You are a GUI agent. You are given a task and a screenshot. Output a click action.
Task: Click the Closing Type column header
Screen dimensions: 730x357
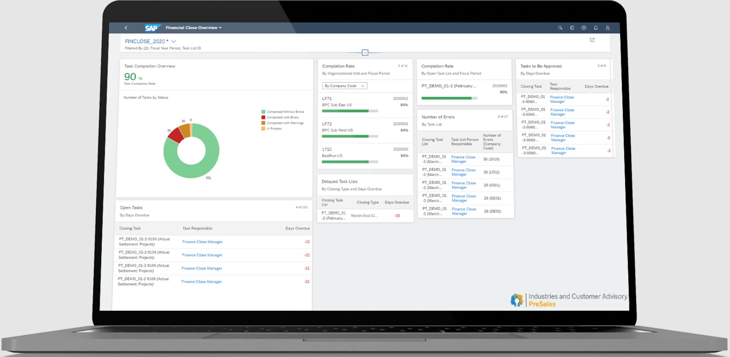[x=368, y=202]
